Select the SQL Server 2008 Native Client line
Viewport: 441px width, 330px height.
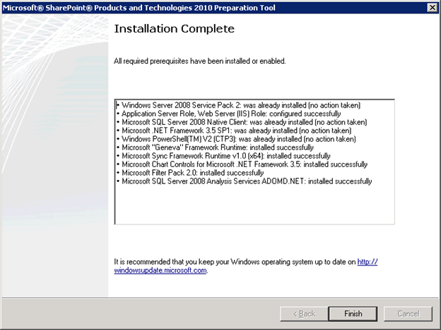point(244,122)
